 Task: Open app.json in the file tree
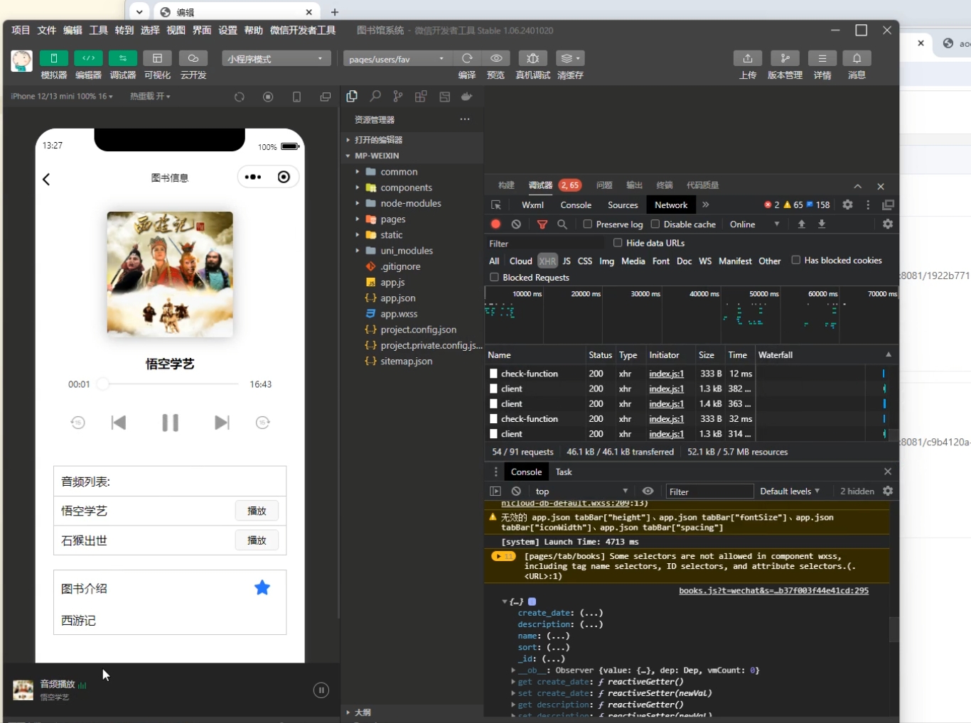[397, 298]
